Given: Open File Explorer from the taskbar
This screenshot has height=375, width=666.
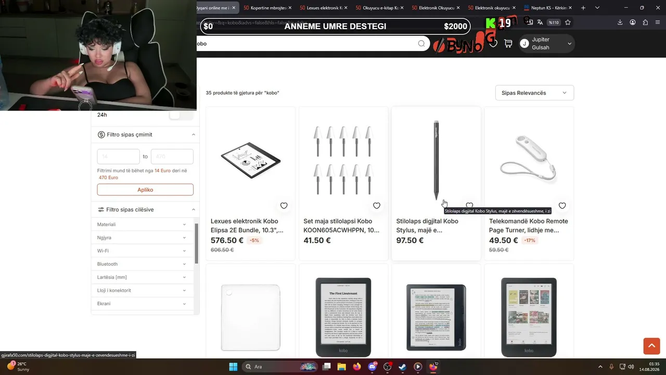Looking at the screenshot, I should click(x=341, y=367).
